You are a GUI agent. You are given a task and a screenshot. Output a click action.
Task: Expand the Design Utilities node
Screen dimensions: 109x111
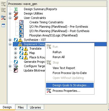tap(10, 13)
